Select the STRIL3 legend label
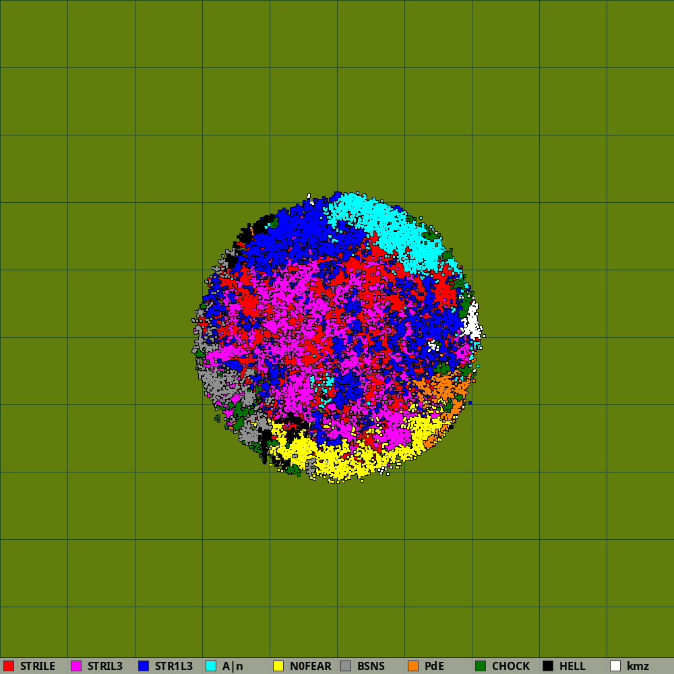The width and height of the screenshot is (674, 674). 105,667
